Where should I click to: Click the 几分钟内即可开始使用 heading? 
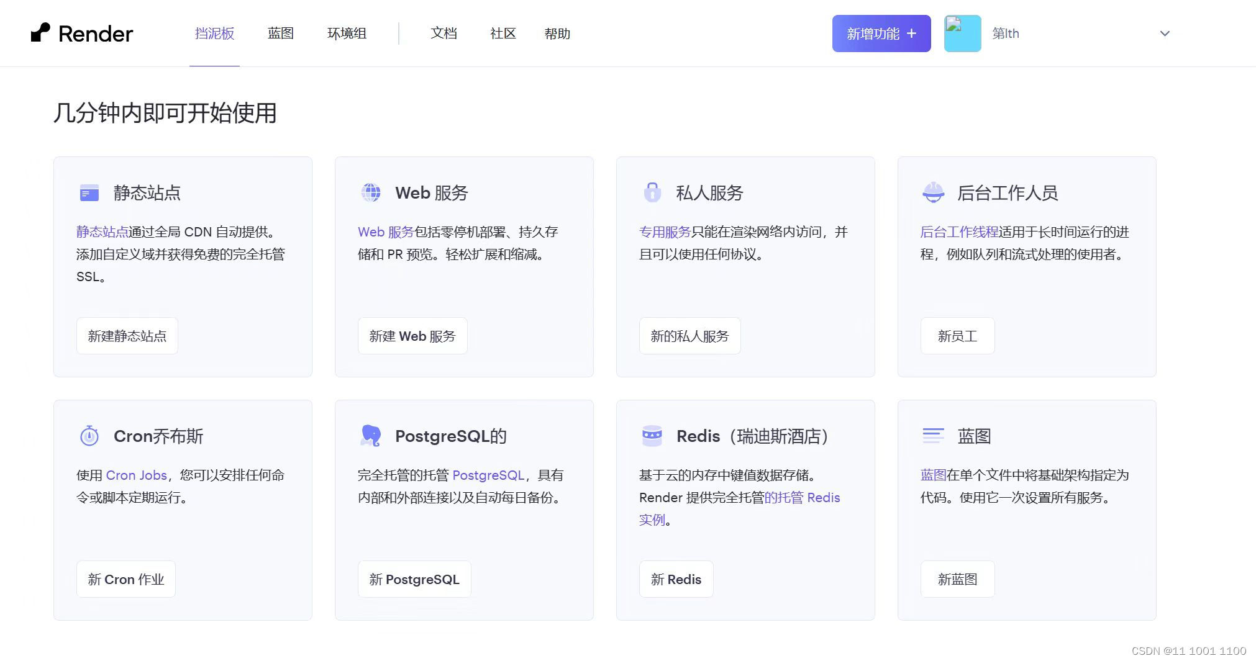(x=165, y=112)
